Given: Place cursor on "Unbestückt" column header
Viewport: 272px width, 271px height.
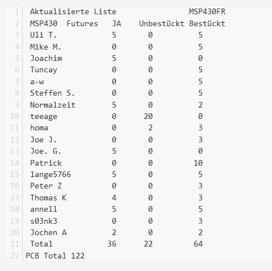Looking at the screenshot, I should pos(162,24).
